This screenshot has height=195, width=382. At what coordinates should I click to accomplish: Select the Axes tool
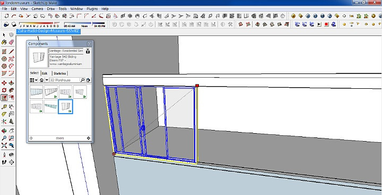coord(4,121)
